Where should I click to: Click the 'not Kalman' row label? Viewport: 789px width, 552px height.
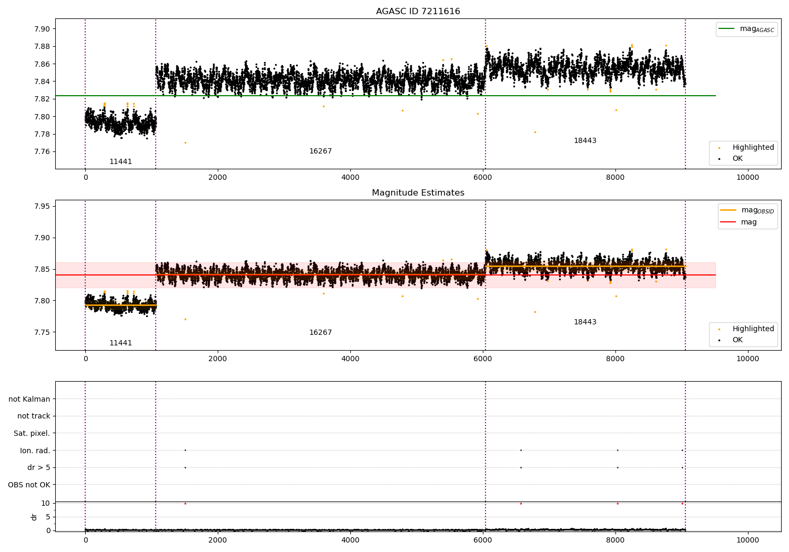point(29,400)
